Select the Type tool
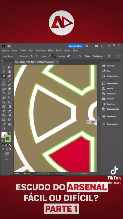123x219 pixels. point(4,80)
